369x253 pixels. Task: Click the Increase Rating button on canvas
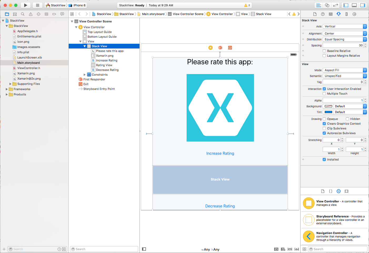220,153
